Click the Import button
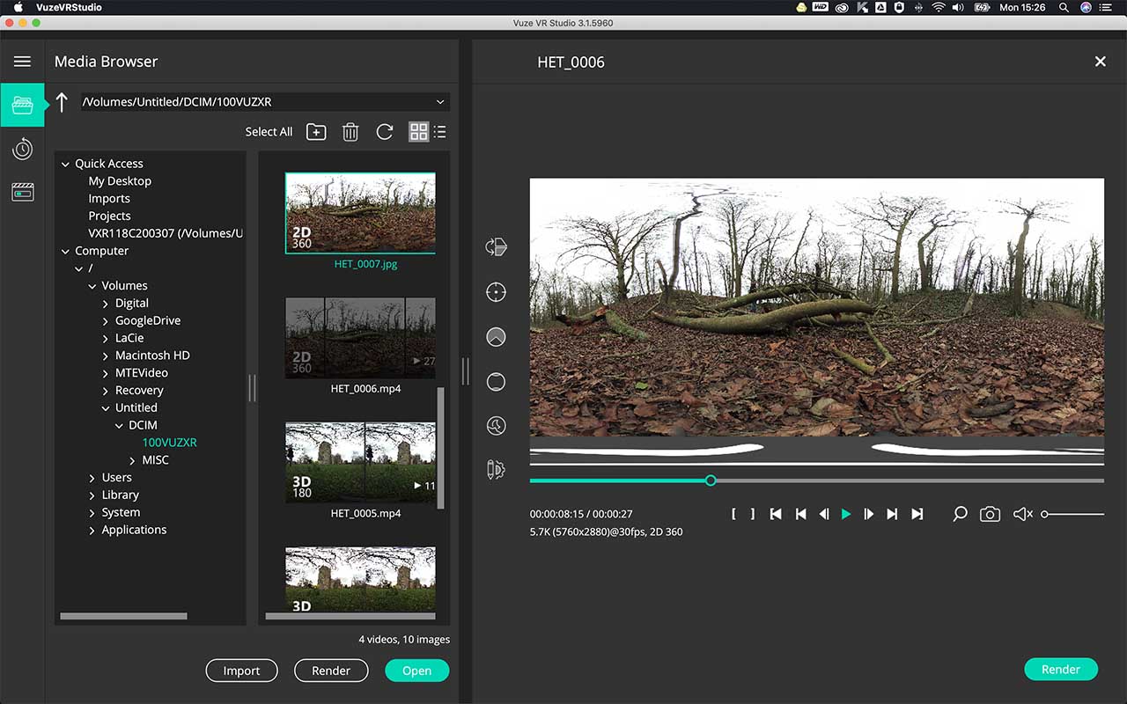 pyautogui.click(x=241, y=671)
